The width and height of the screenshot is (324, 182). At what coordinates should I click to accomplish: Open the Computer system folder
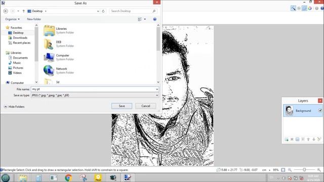[59, 57]
